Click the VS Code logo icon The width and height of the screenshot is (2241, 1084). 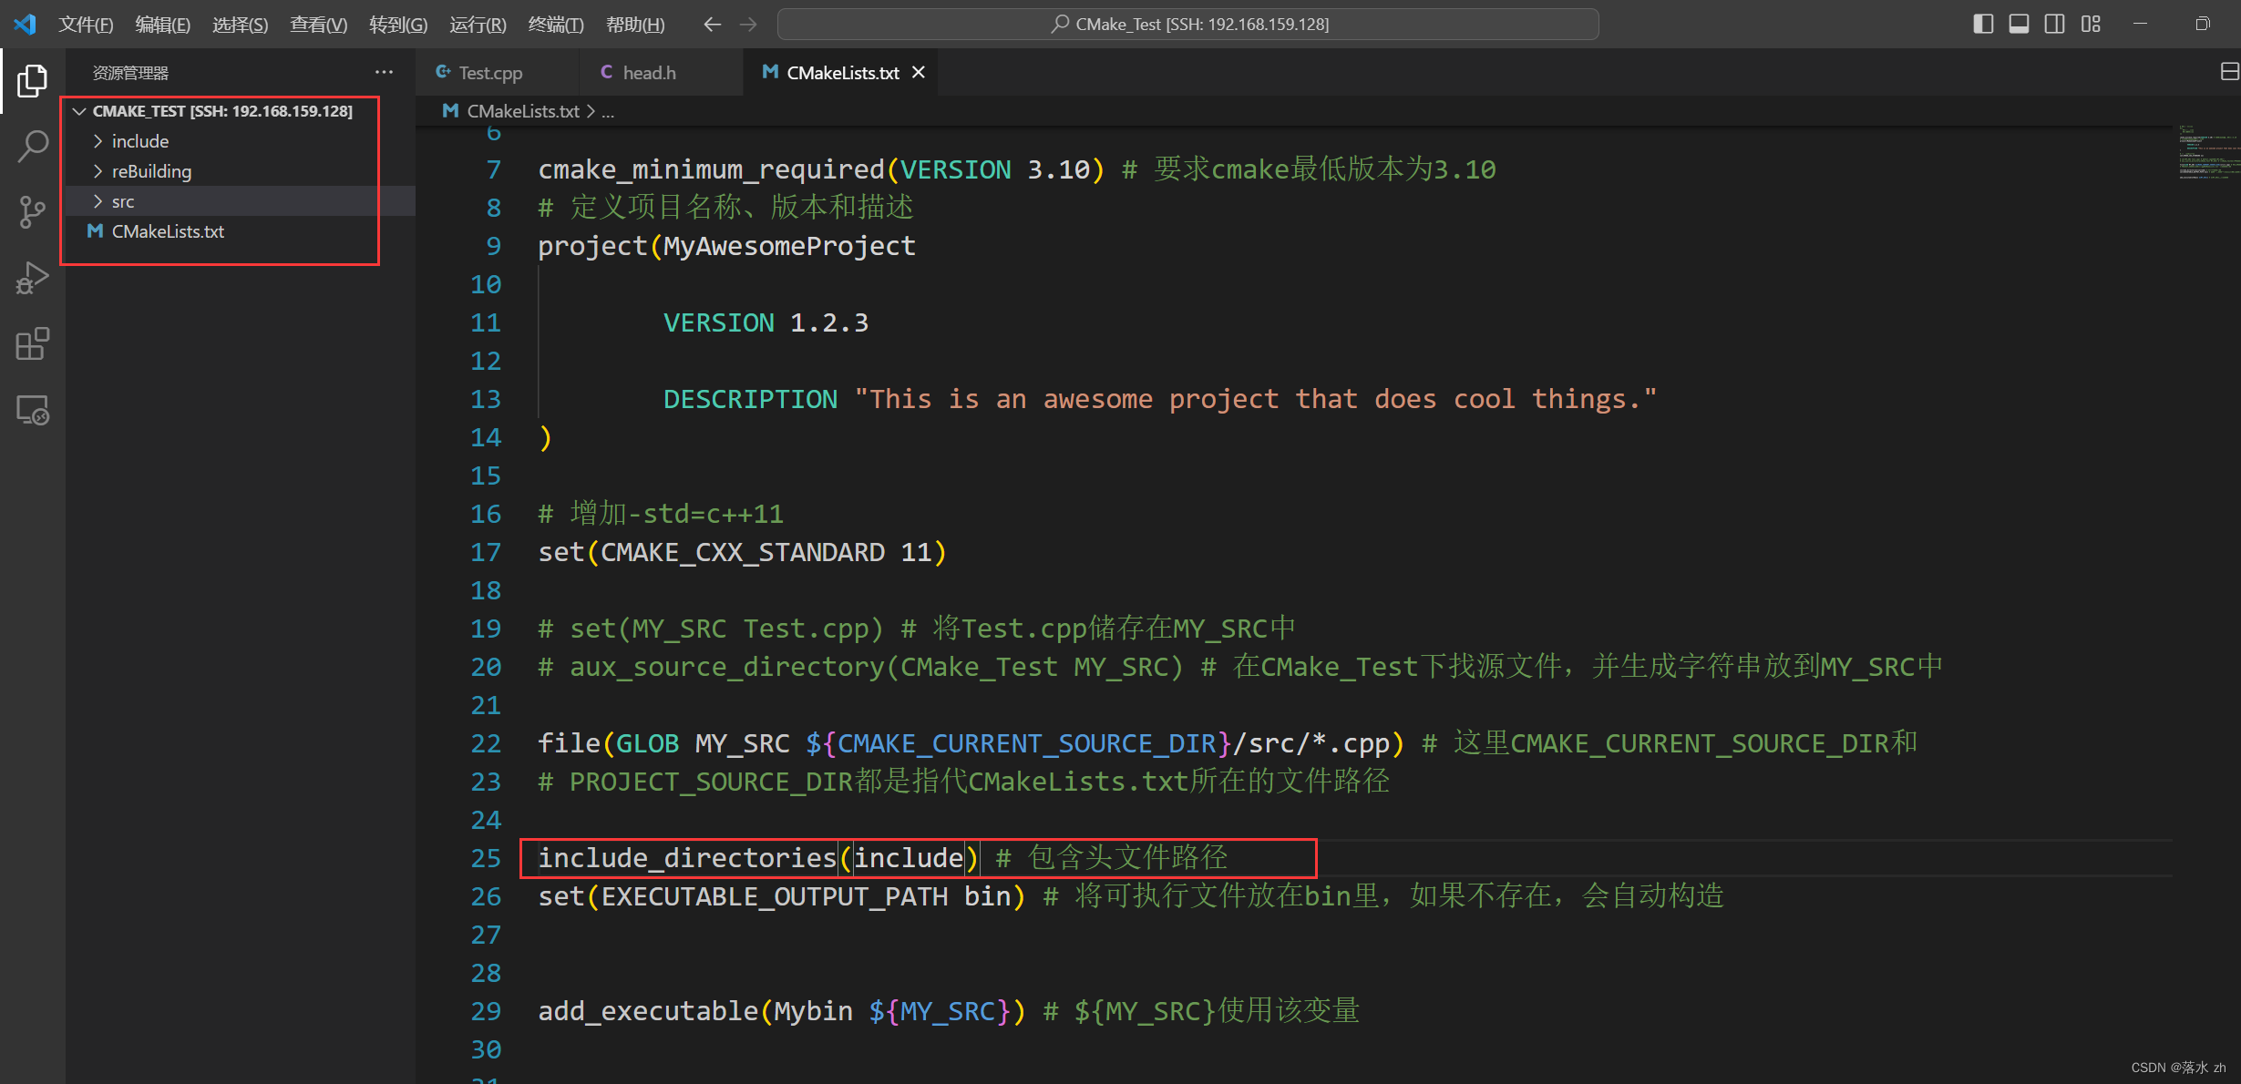pyautogui.click(x=25, y=24)
